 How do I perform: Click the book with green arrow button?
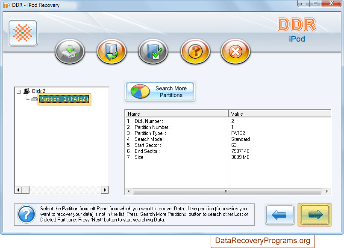(112, 52)
